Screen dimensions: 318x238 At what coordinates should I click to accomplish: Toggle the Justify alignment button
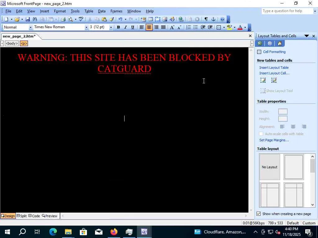click(x=163, y=27)
